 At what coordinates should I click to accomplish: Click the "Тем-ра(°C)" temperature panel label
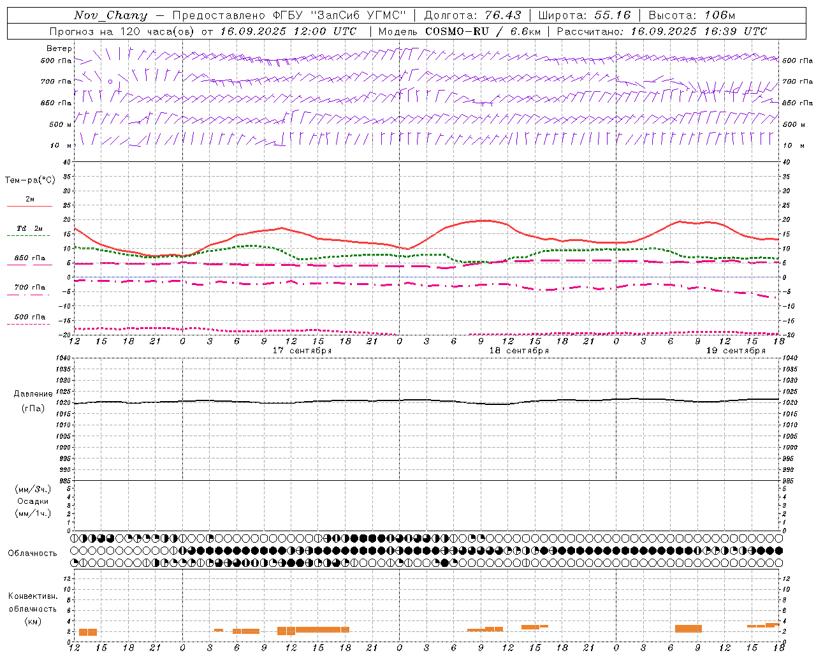click(30, 180)
